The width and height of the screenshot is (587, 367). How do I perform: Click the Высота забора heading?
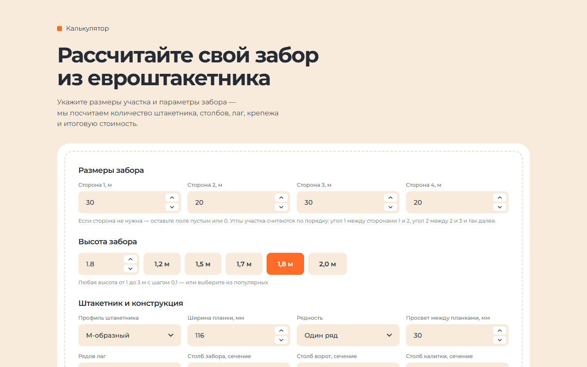(108, 242)
